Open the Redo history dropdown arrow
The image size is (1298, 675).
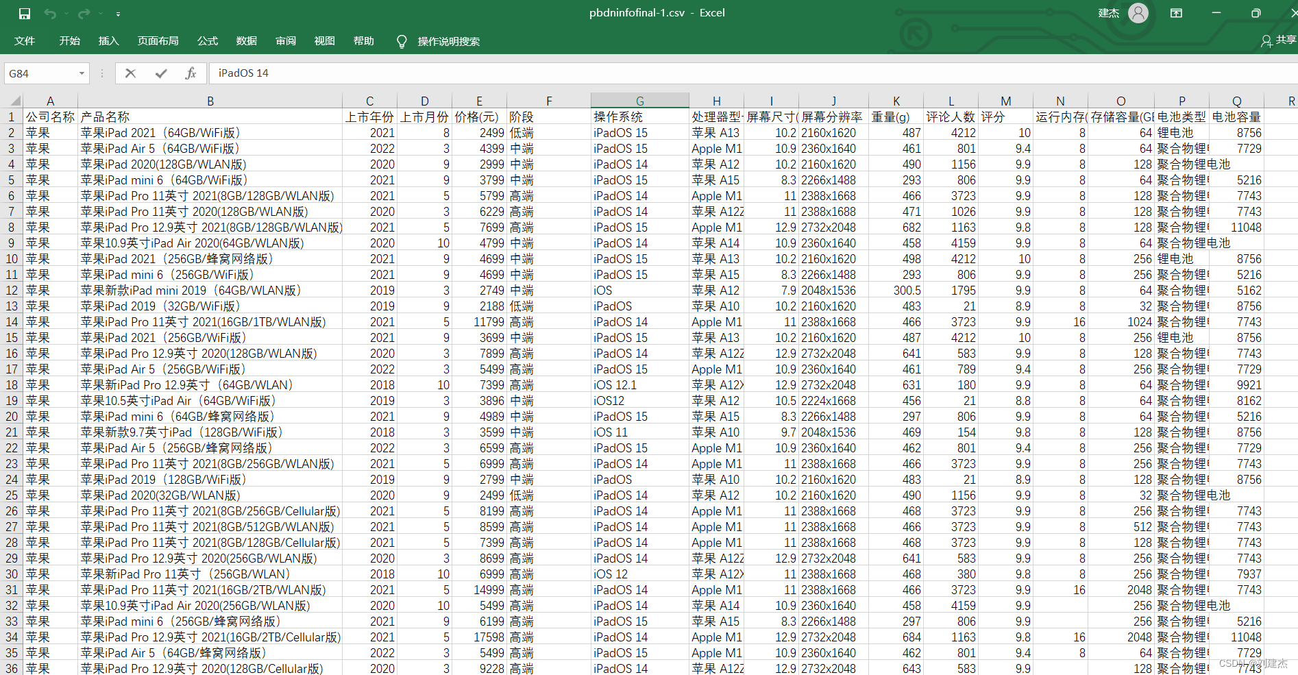click(101, 14)
